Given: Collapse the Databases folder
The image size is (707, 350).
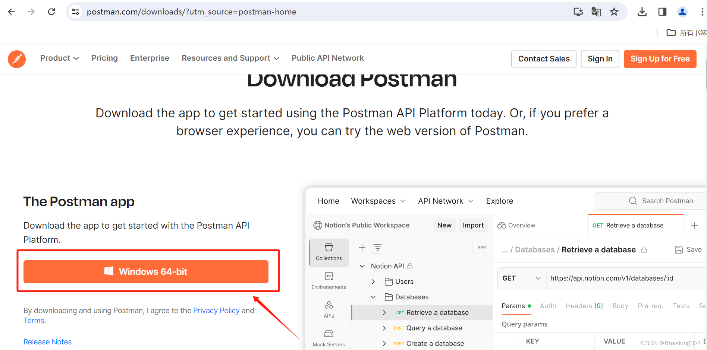Looking at the screenshot, I should pos(373,297).
